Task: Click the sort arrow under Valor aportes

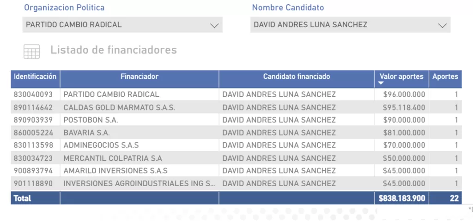Action: tap(381, 83)
